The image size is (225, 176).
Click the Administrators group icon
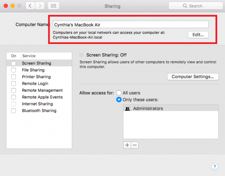127,109
